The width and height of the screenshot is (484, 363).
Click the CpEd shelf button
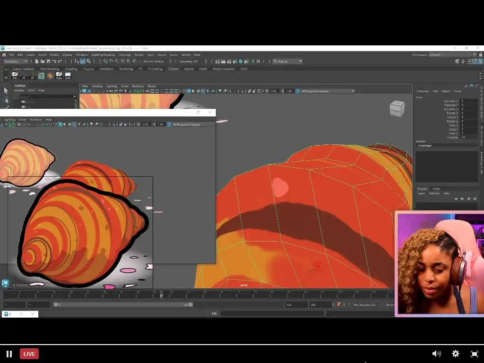68,76
